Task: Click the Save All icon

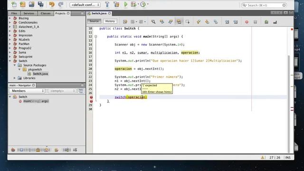Action: tap(40, 4)
